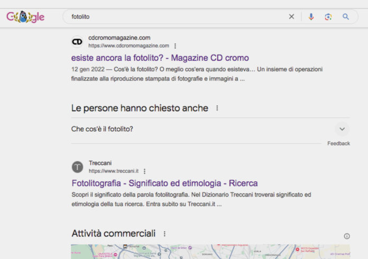Open Google Lens image search icon
This screenshot has width=368, height=259.
pos(328,17)
